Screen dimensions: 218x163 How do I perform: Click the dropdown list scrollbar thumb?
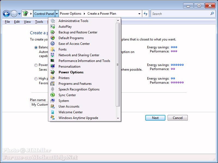pyautogui.click(x=118, y=65)
